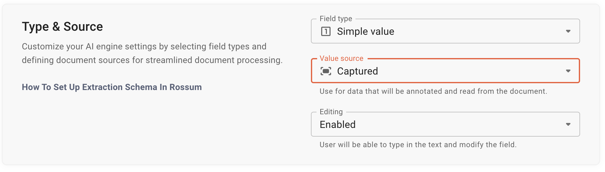Click empty middle area of Editing box
Screen dimensions: 605x172
point(461,124)
